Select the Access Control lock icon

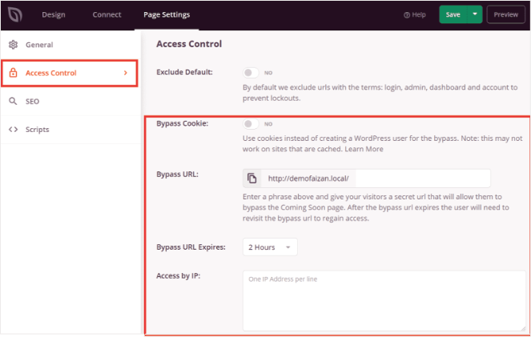click(13, 74)
